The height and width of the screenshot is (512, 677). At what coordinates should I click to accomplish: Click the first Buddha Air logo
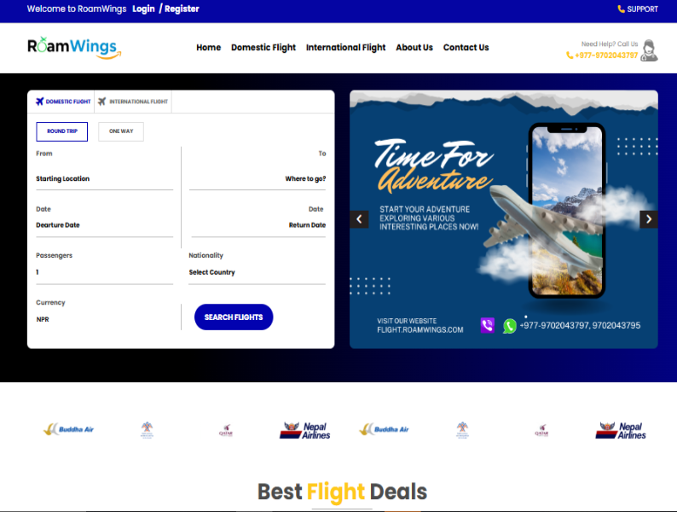(x=69, y=429)
